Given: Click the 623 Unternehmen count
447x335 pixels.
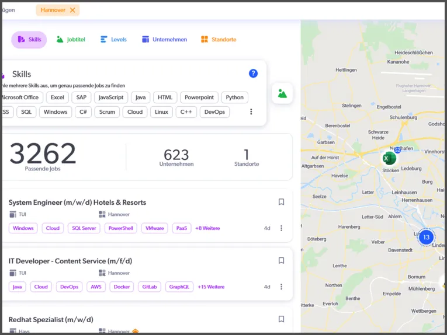Looking at the screenshot, I should 176,158.
